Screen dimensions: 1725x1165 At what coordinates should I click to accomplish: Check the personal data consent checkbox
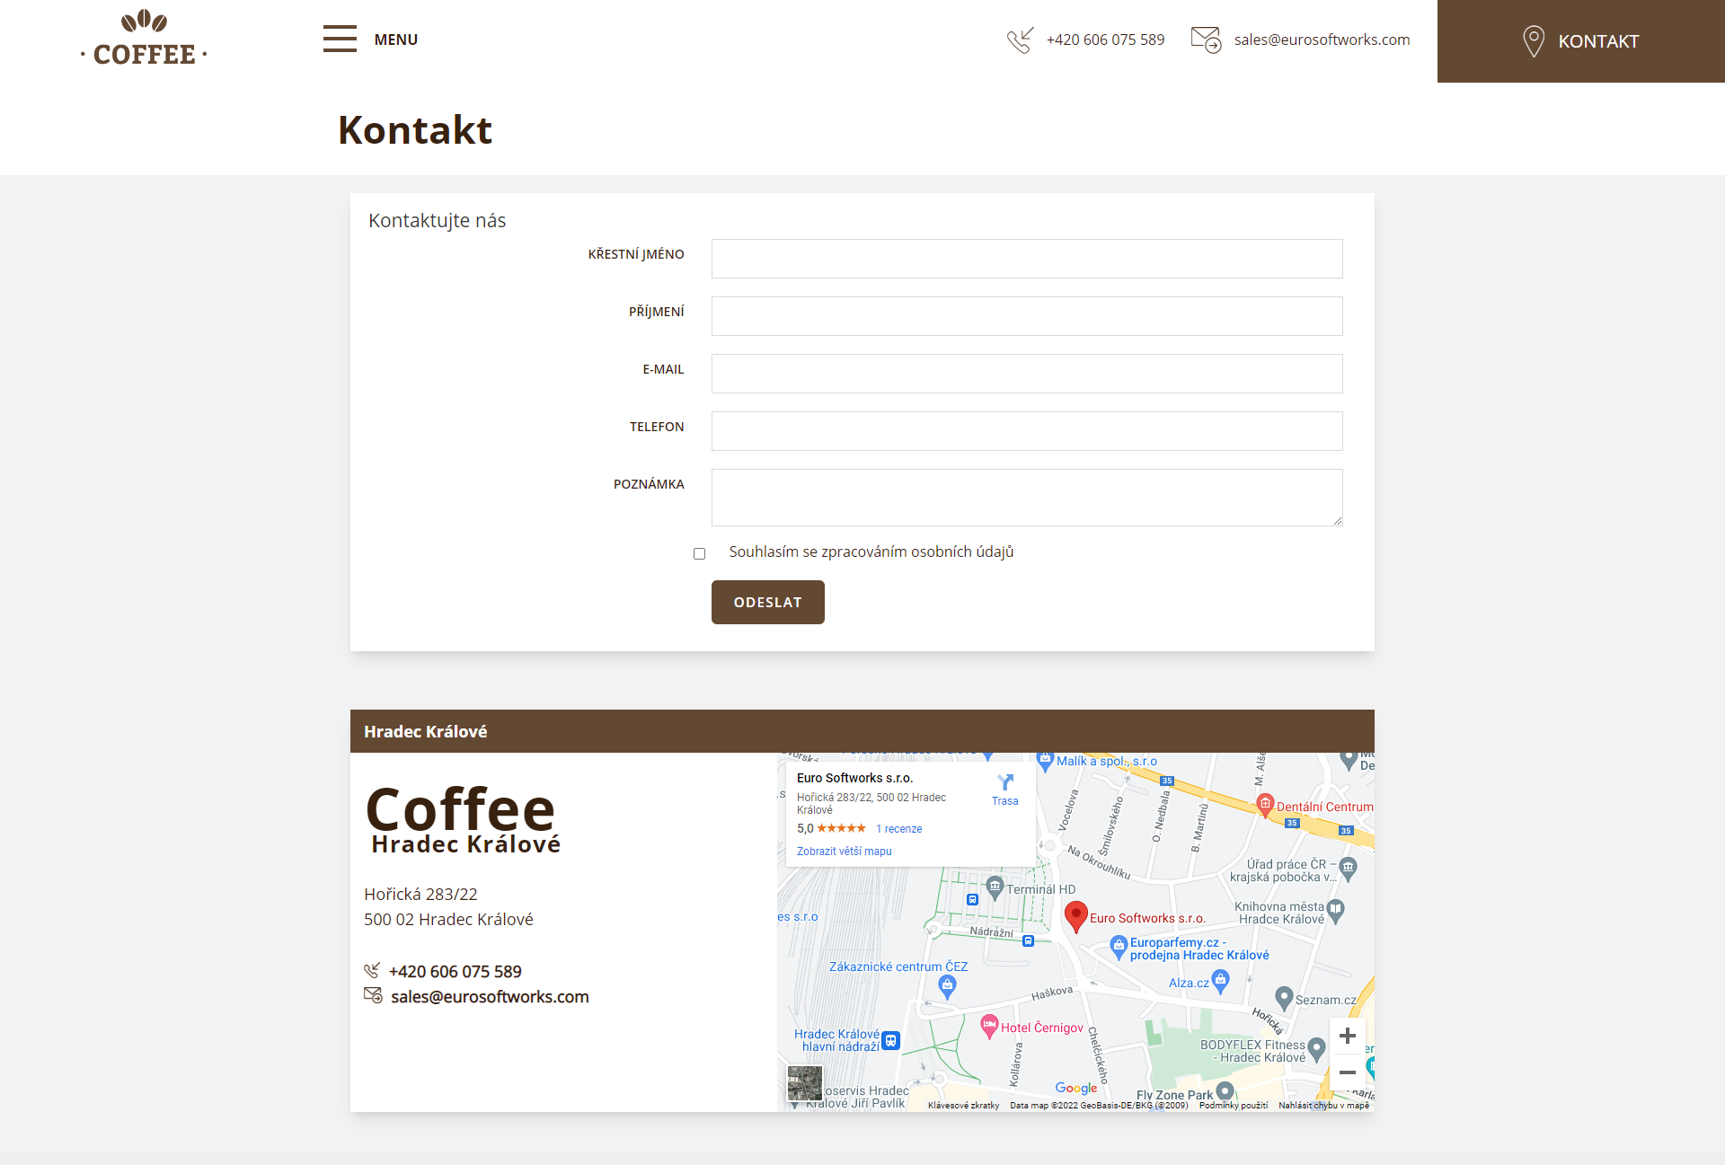[699, 553]
